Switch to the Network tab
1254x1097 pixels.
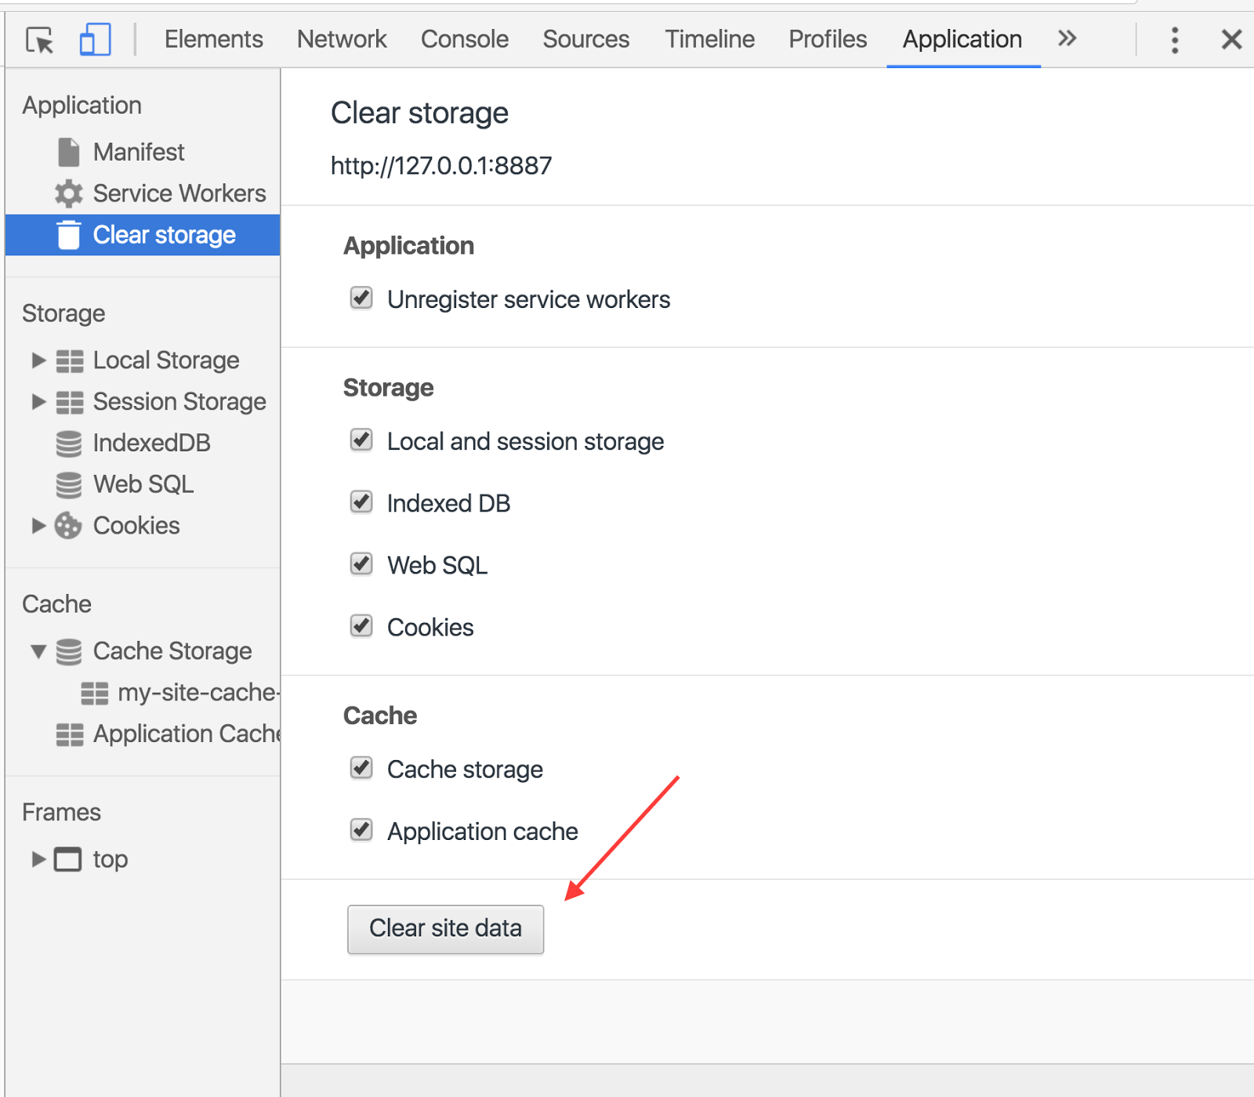click(x=342, y=39)
